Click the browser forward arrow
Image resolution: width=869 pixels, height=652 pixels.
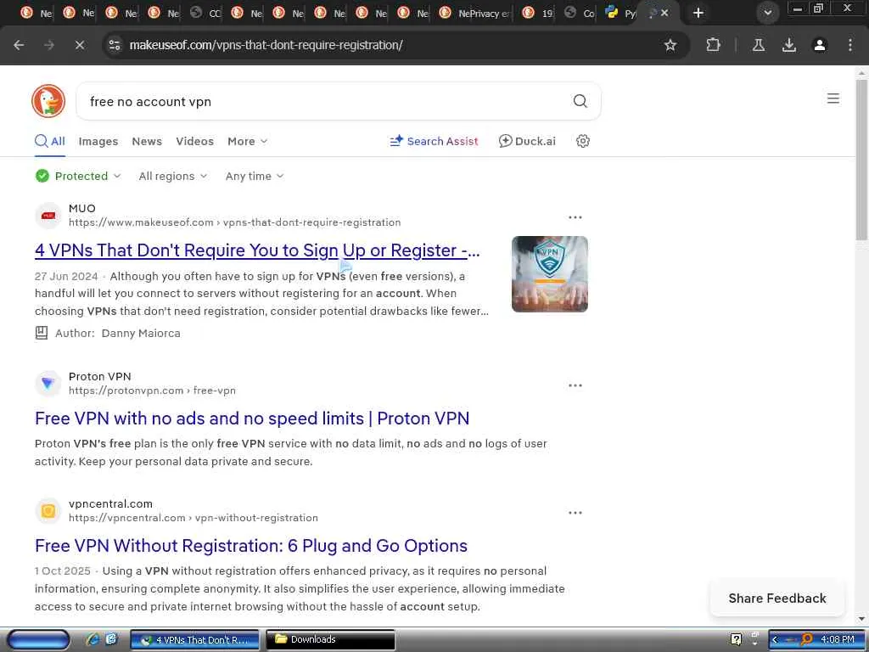point(49,45)
